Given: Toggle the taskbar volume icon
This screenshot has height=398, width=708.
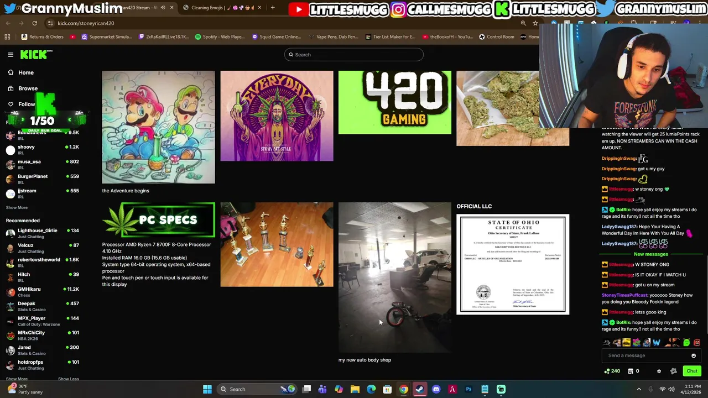Looking at the screenshot, I should 671,389.
